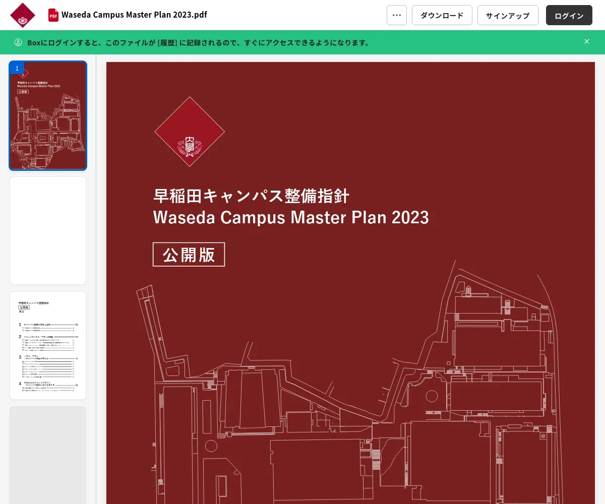Viewport: 605px width, 504px height.
Task: Click the Waseda logo in the header
Action: pos(23,15)
